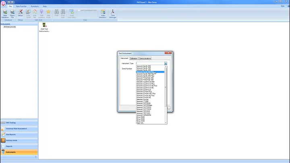Select Seaward Apollo 600 Plus option

coord(150,72)
